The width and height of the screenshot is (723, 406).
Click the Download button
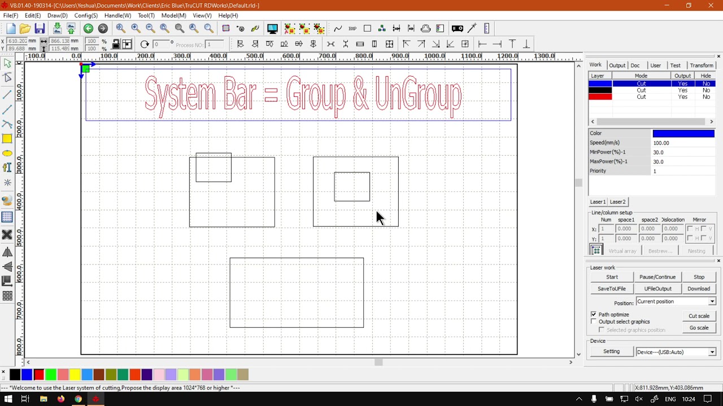[x=699, y=289]
